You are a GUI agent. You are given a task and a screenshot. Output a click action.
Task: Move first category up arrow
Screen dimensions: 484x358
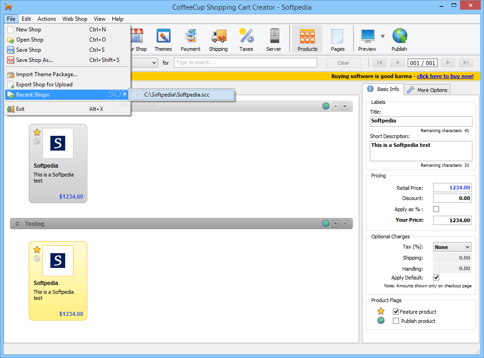coord(336,106)
